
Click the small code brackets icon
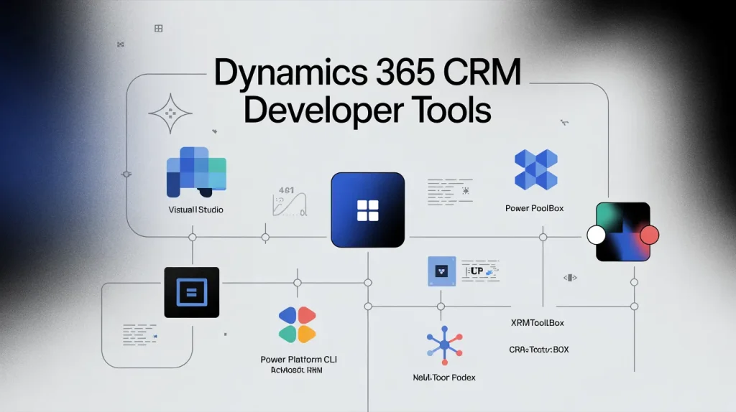[570, 278]
